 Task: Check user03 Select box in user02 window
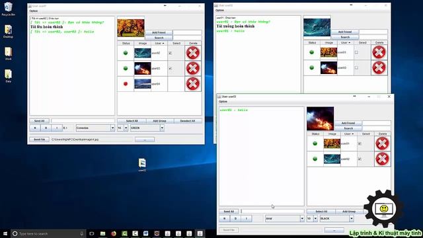(357, 67)
